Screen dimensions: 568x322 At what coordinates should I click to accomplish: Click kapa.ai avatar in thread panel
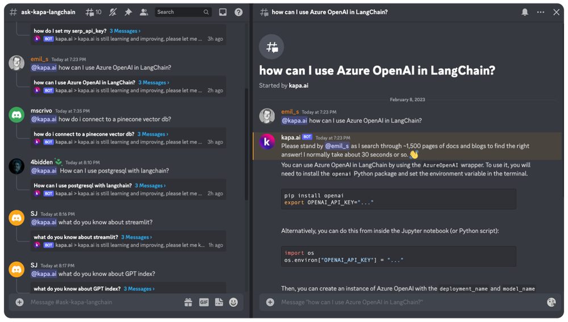pos(267,141)
